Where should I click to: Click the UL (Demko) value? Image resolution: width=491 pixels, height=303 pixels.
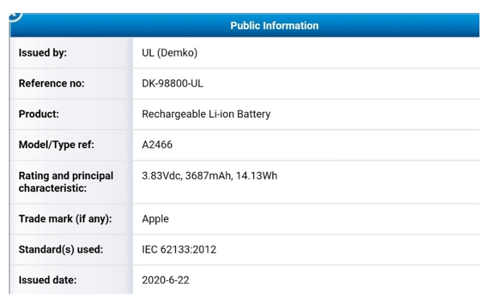(x=169, y=53)
